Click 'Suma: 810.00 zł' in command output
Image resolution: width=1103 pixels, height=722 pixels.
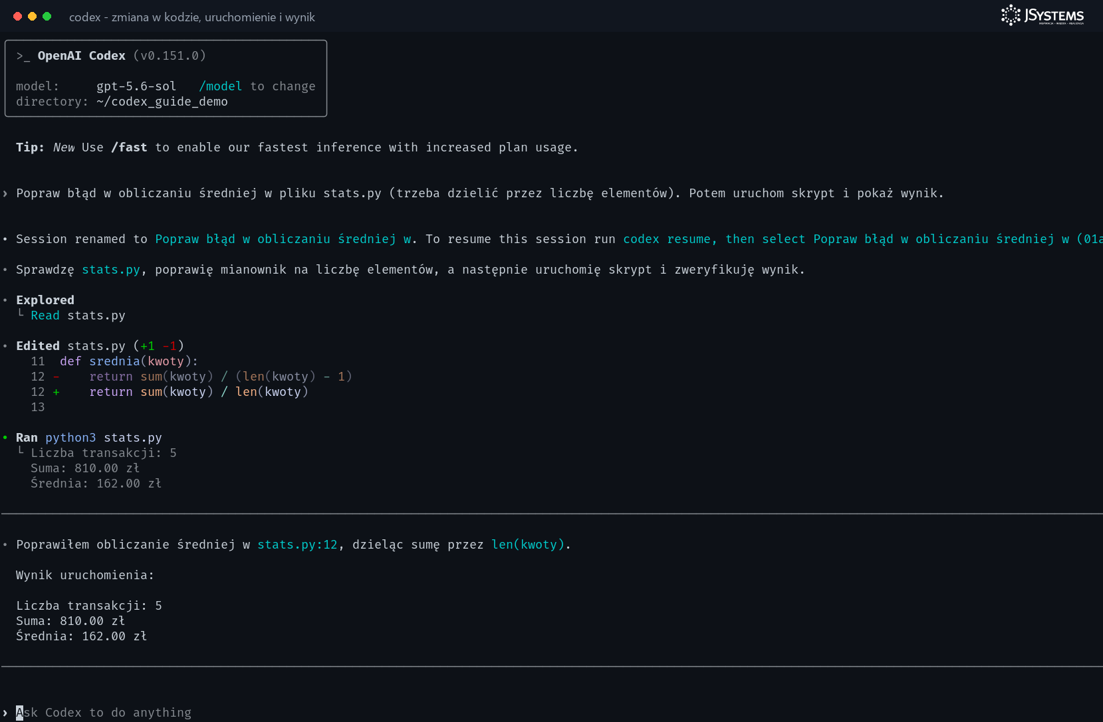pos(85,468)
